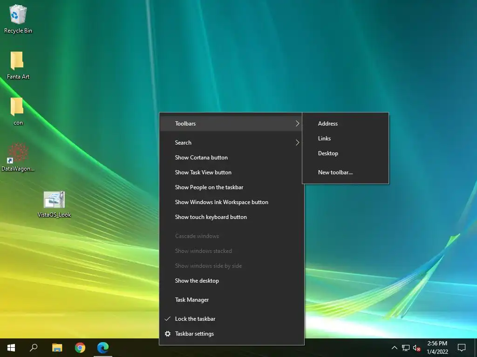Enable Show touch keyboard button
Screen dimensions: 477x357
[x=232, y=217]
